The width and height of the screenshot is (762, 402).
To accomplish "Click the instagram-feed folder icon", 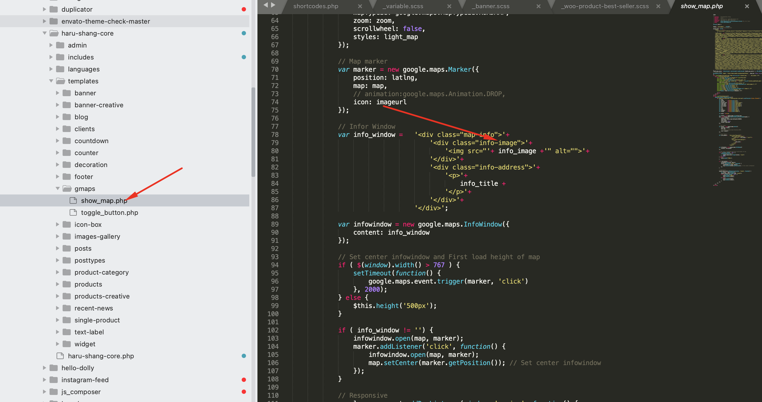I will [x=54, y=379].
